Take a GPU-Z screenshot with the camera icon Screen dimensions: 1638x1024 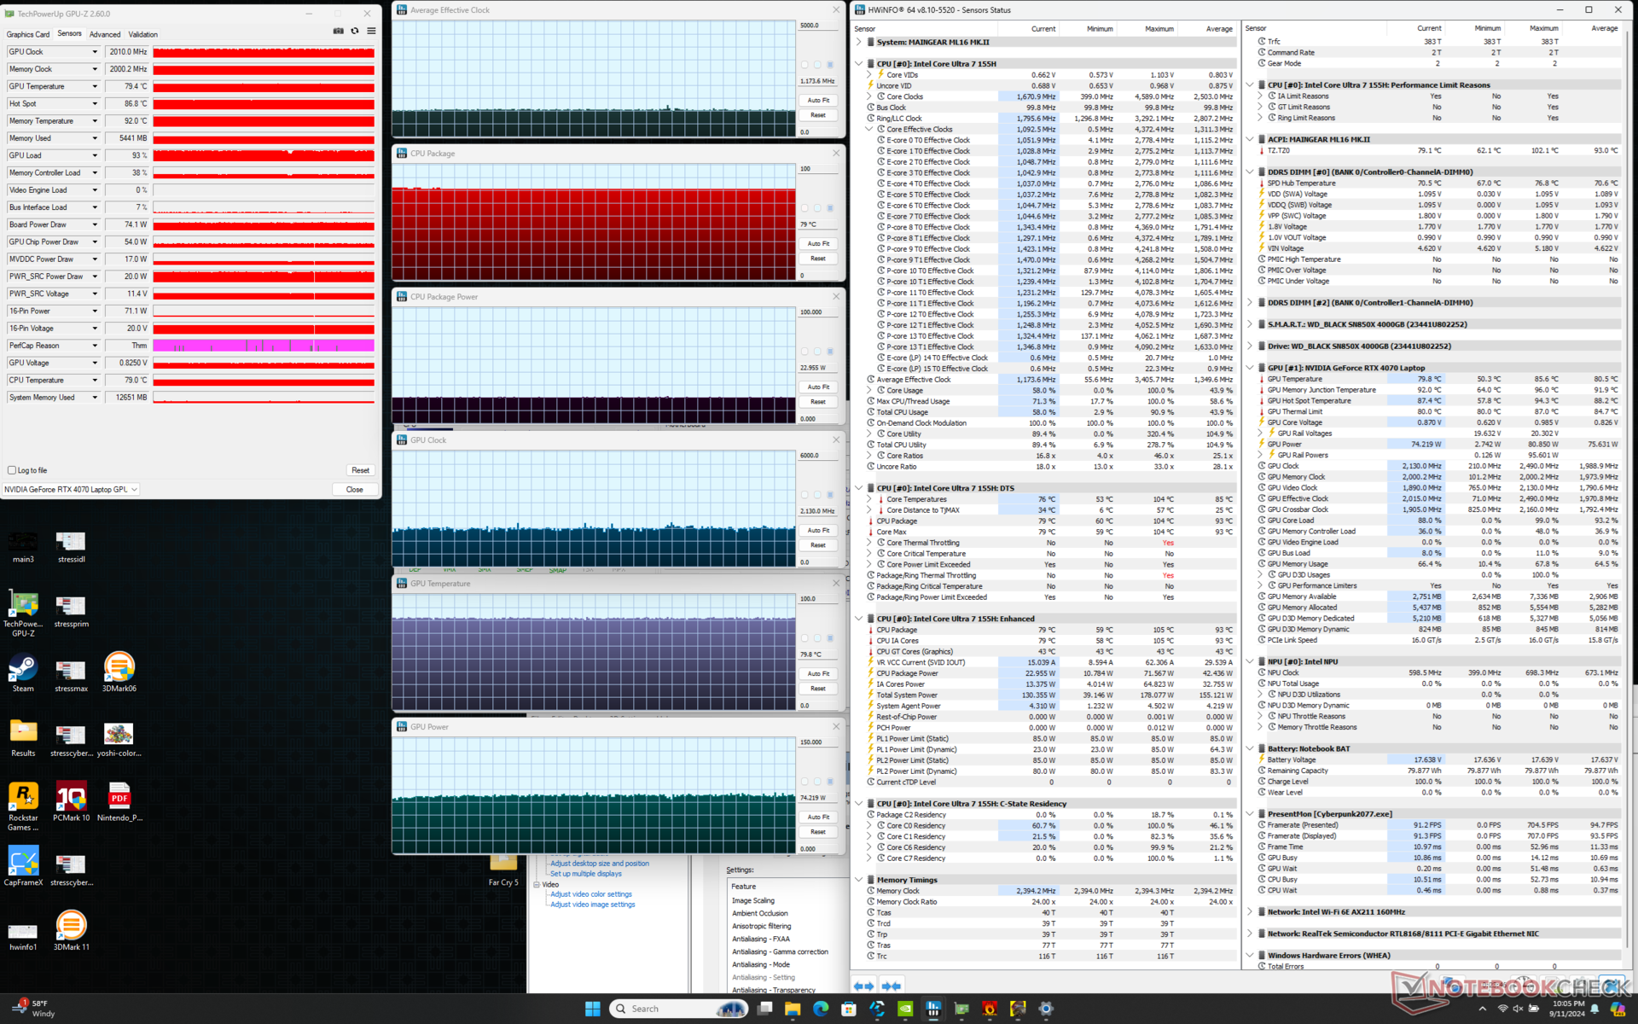tap(339, 31)
